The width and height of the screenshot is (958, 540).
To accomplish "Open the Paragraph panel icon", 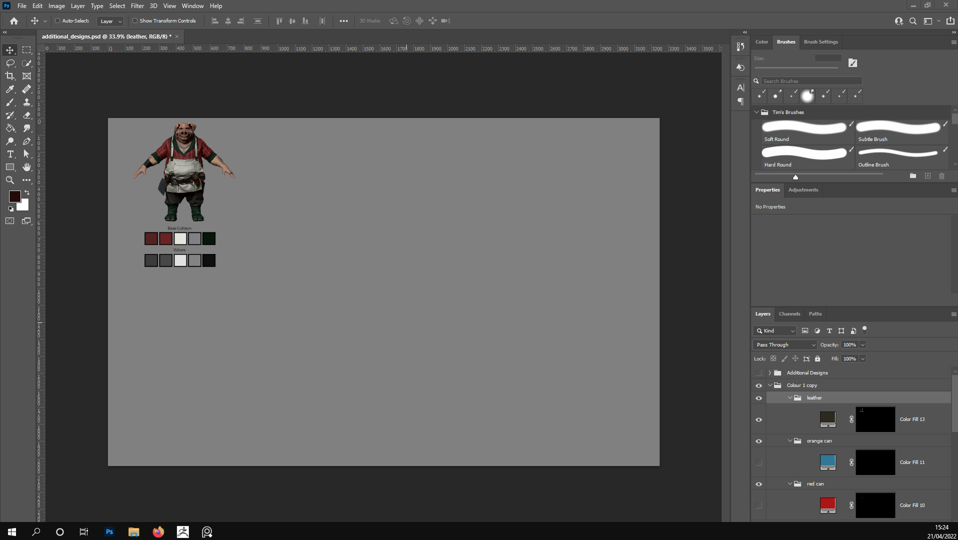I will point(741,101).
